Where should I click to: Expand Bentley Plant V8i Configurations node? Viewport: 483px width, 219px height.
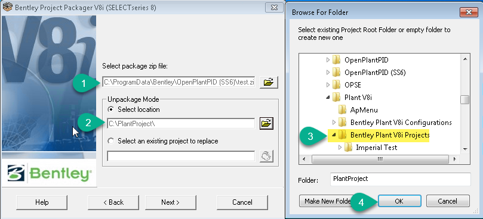tap(334, 122)
